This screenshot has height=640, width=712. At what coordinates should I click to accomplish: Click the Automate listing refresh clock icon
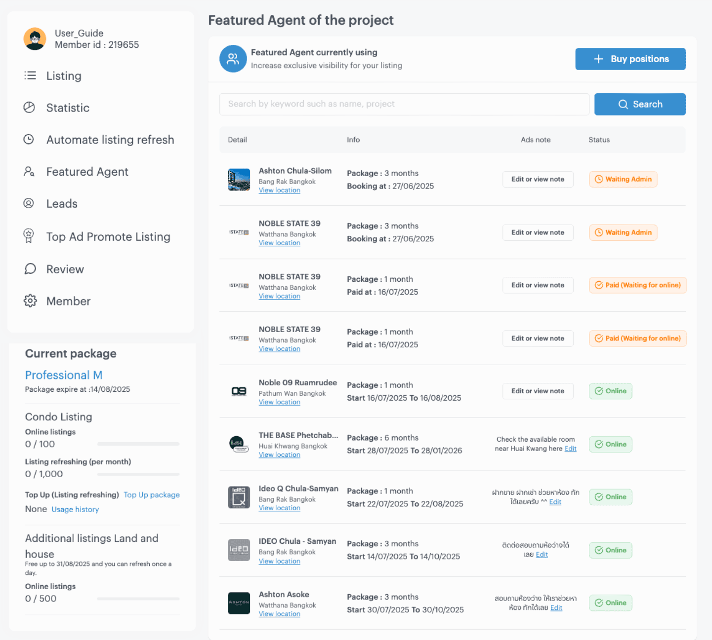pos(29,139)
